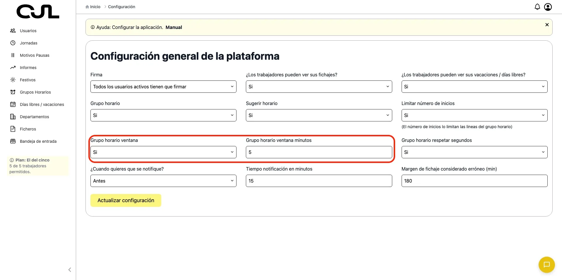This screenshot has width=562, height=280.
Task: Navigate to Departamentos section
Action: [x=35, y=117]
